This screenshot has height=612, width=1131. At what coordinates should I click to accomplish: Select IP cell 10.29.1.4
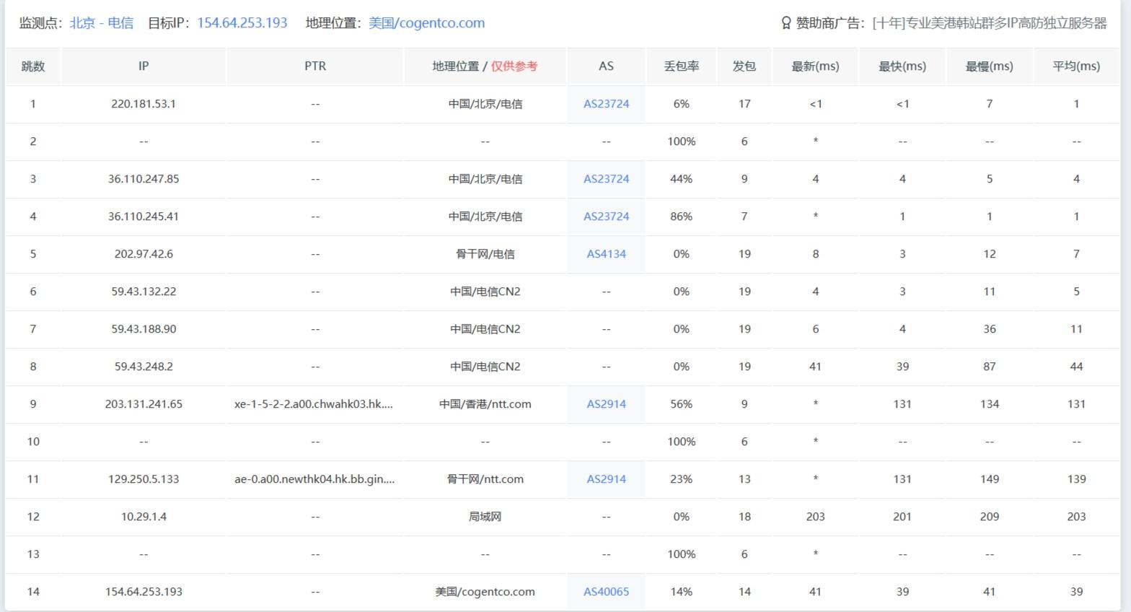[x=144, y=517]
